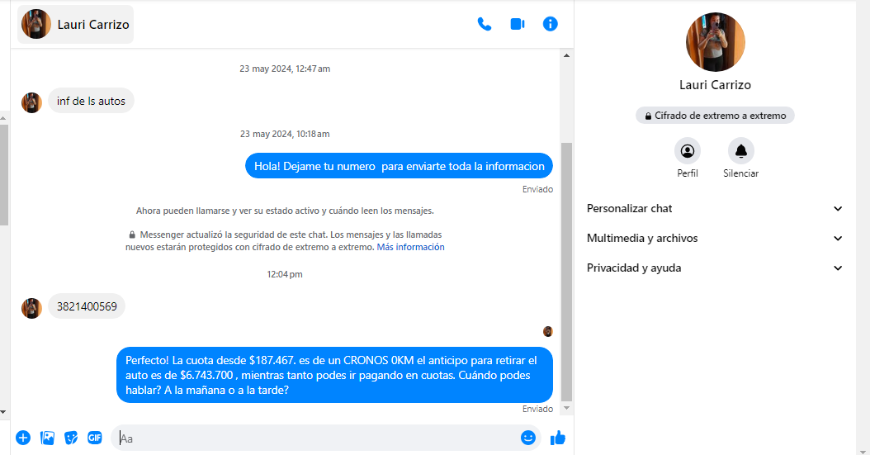Open more actions plus icon
Screen dimensions: 870x455
click(x=23, y=438)
